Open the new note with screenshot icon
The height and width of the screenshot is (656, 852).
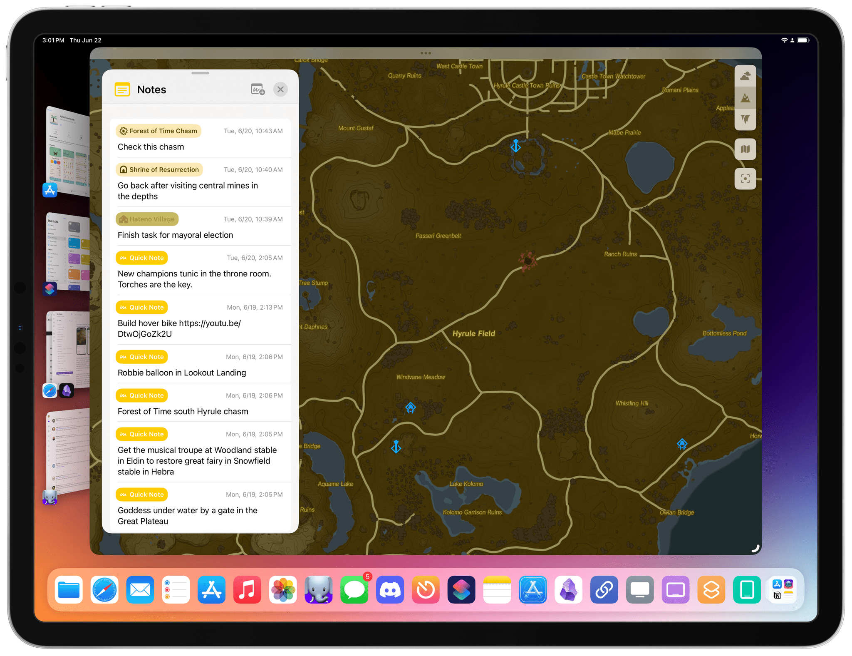pos(258,89)
